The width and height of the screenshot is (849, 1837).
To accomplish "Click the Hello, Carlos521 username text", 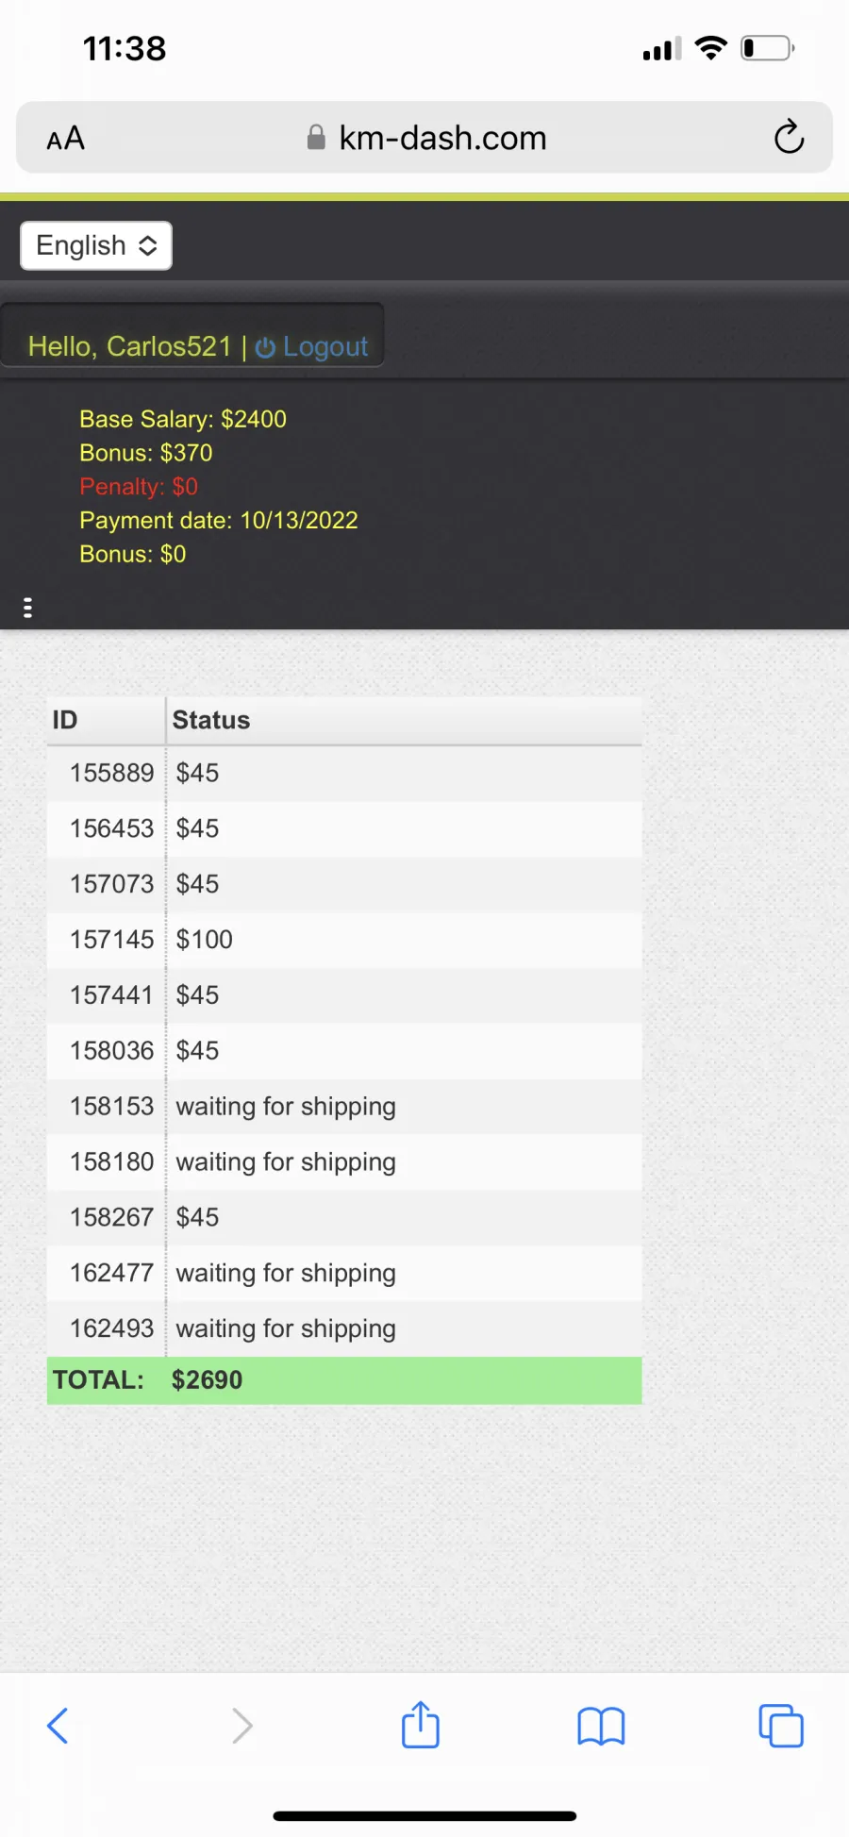I will [x=130, y=346].
